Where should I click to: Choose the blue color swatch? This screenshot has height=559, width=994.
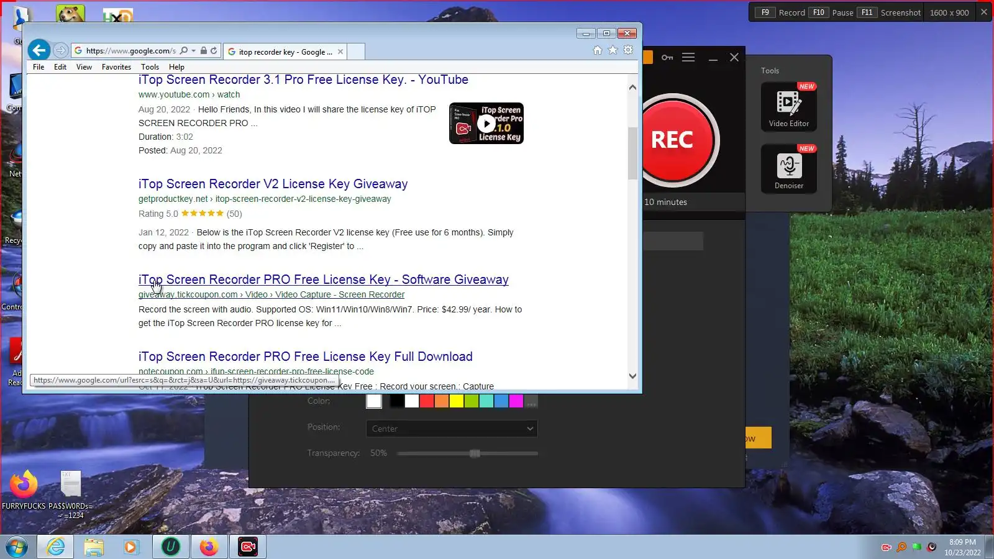coord(501,401)
